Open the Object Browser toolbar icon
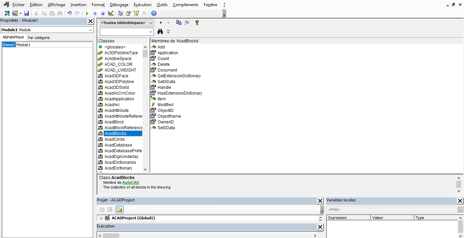The width and height of the screenshot is (464, 238). (x=136, y=13)
